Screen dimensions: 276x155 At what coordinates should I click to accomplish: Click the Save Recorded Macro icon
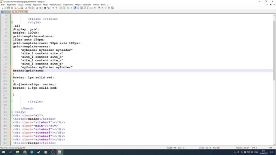[113, 8]
